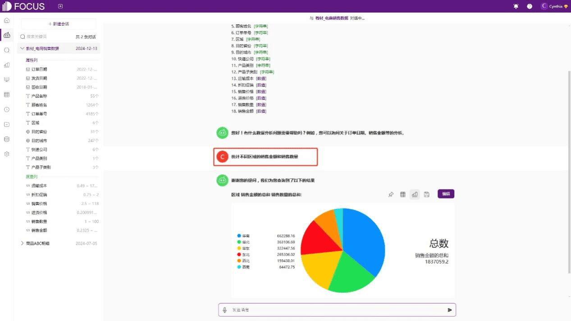
Task: Toggle 东北 legend entry in pie chart
Action: tap(245, 254)
